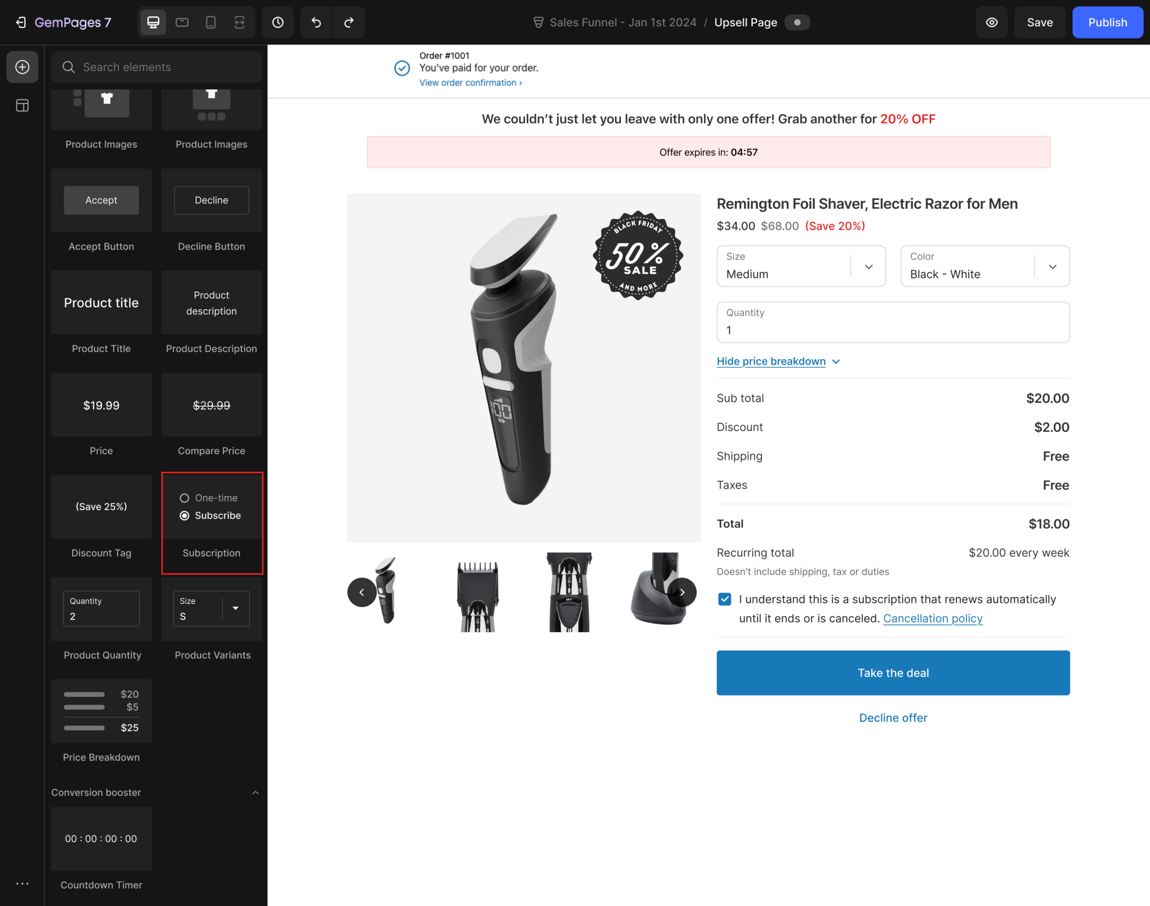Click exit editor icon beside GemPages
This screenshot has width=1150, height=906.
tap(21, 22)
